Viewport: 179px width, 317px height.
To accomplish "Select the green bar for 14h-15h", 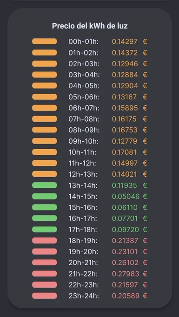I will point(44,196).
